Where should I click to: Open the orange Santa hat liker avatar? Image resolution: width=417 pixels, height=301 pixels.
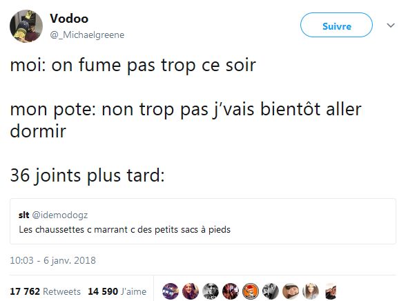point(250,291)
